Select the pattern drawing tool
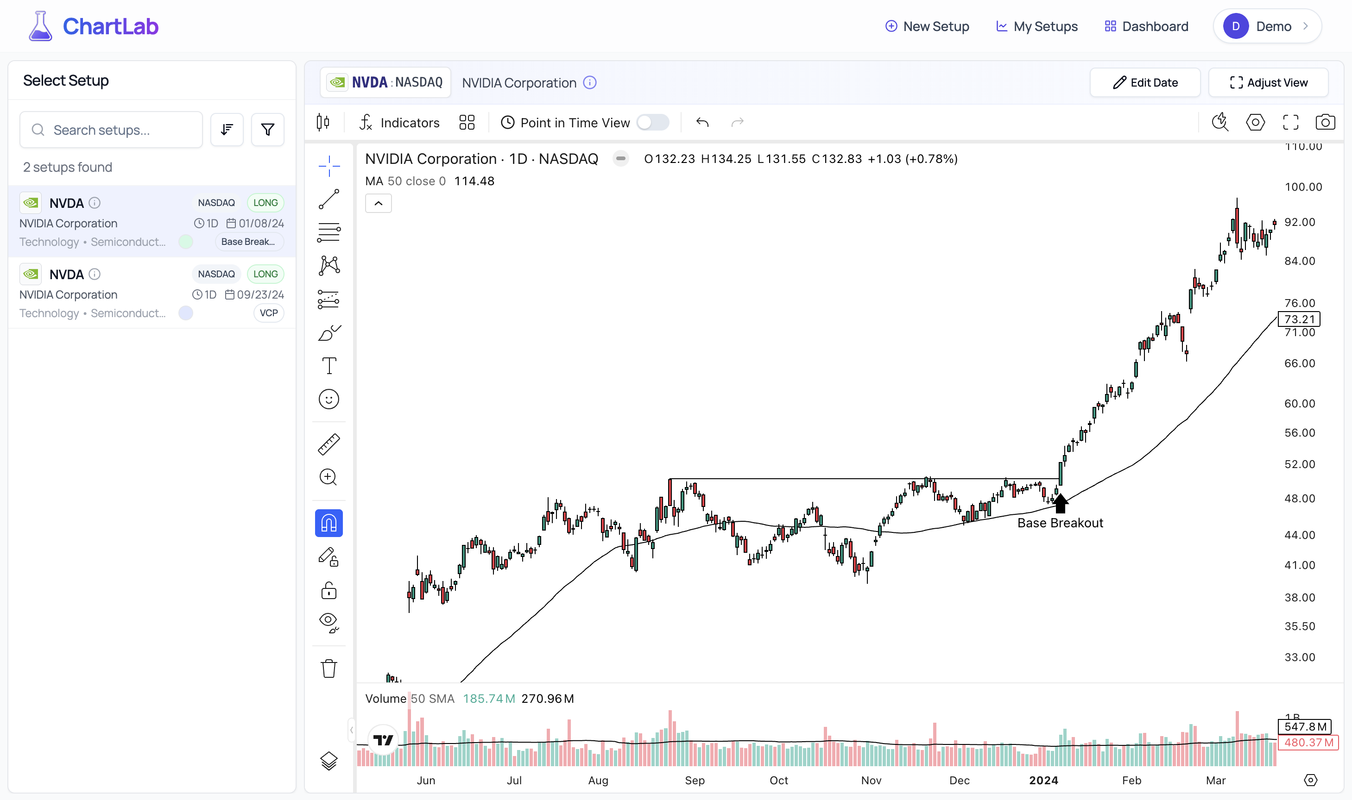 329,266
